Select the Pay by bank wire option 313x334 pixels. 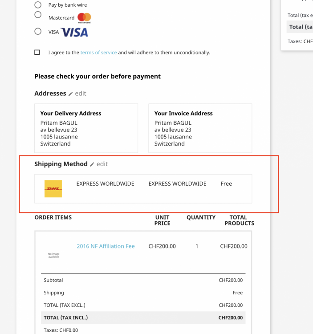[x=38, y=5]
